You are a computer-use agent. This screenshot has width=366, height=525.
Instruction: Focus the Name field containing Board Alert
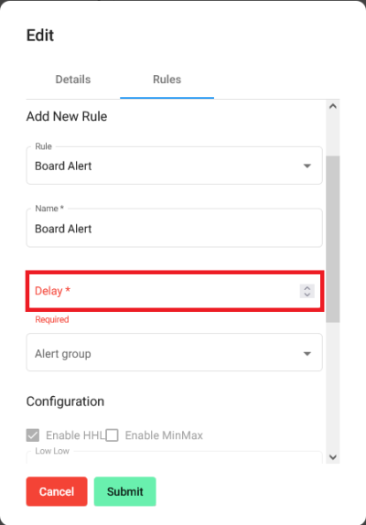coord(175,228)
